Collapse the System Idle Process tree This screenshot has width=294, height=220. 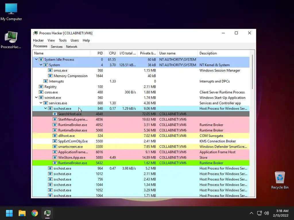(36, 59)
